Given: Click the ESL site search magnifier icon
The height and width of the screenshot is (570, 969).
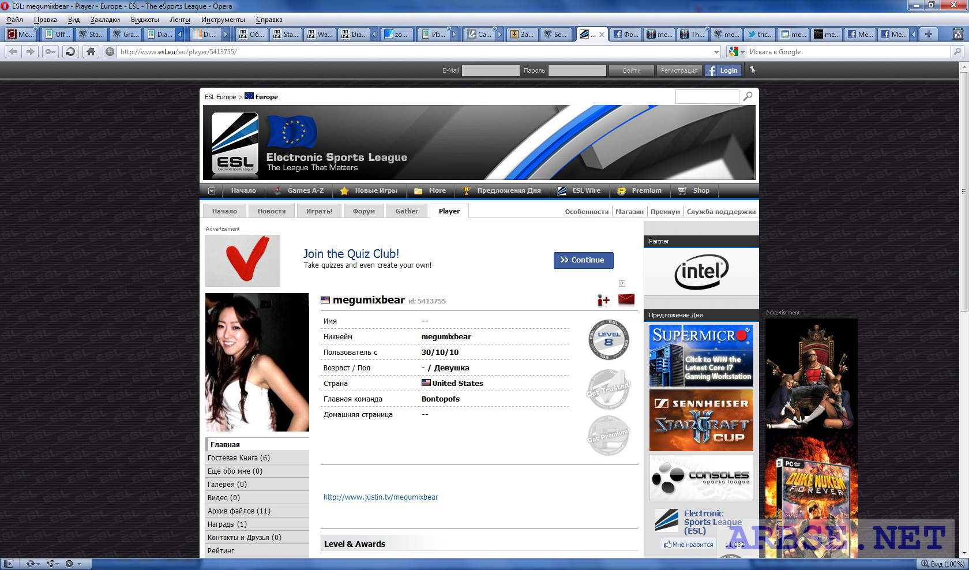Looking at the screenshot, I should click(748, 96).
